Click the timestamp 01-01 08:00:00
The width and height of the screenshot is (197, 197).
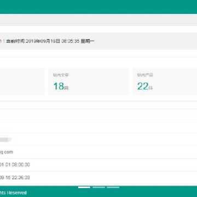coord(15,165)
